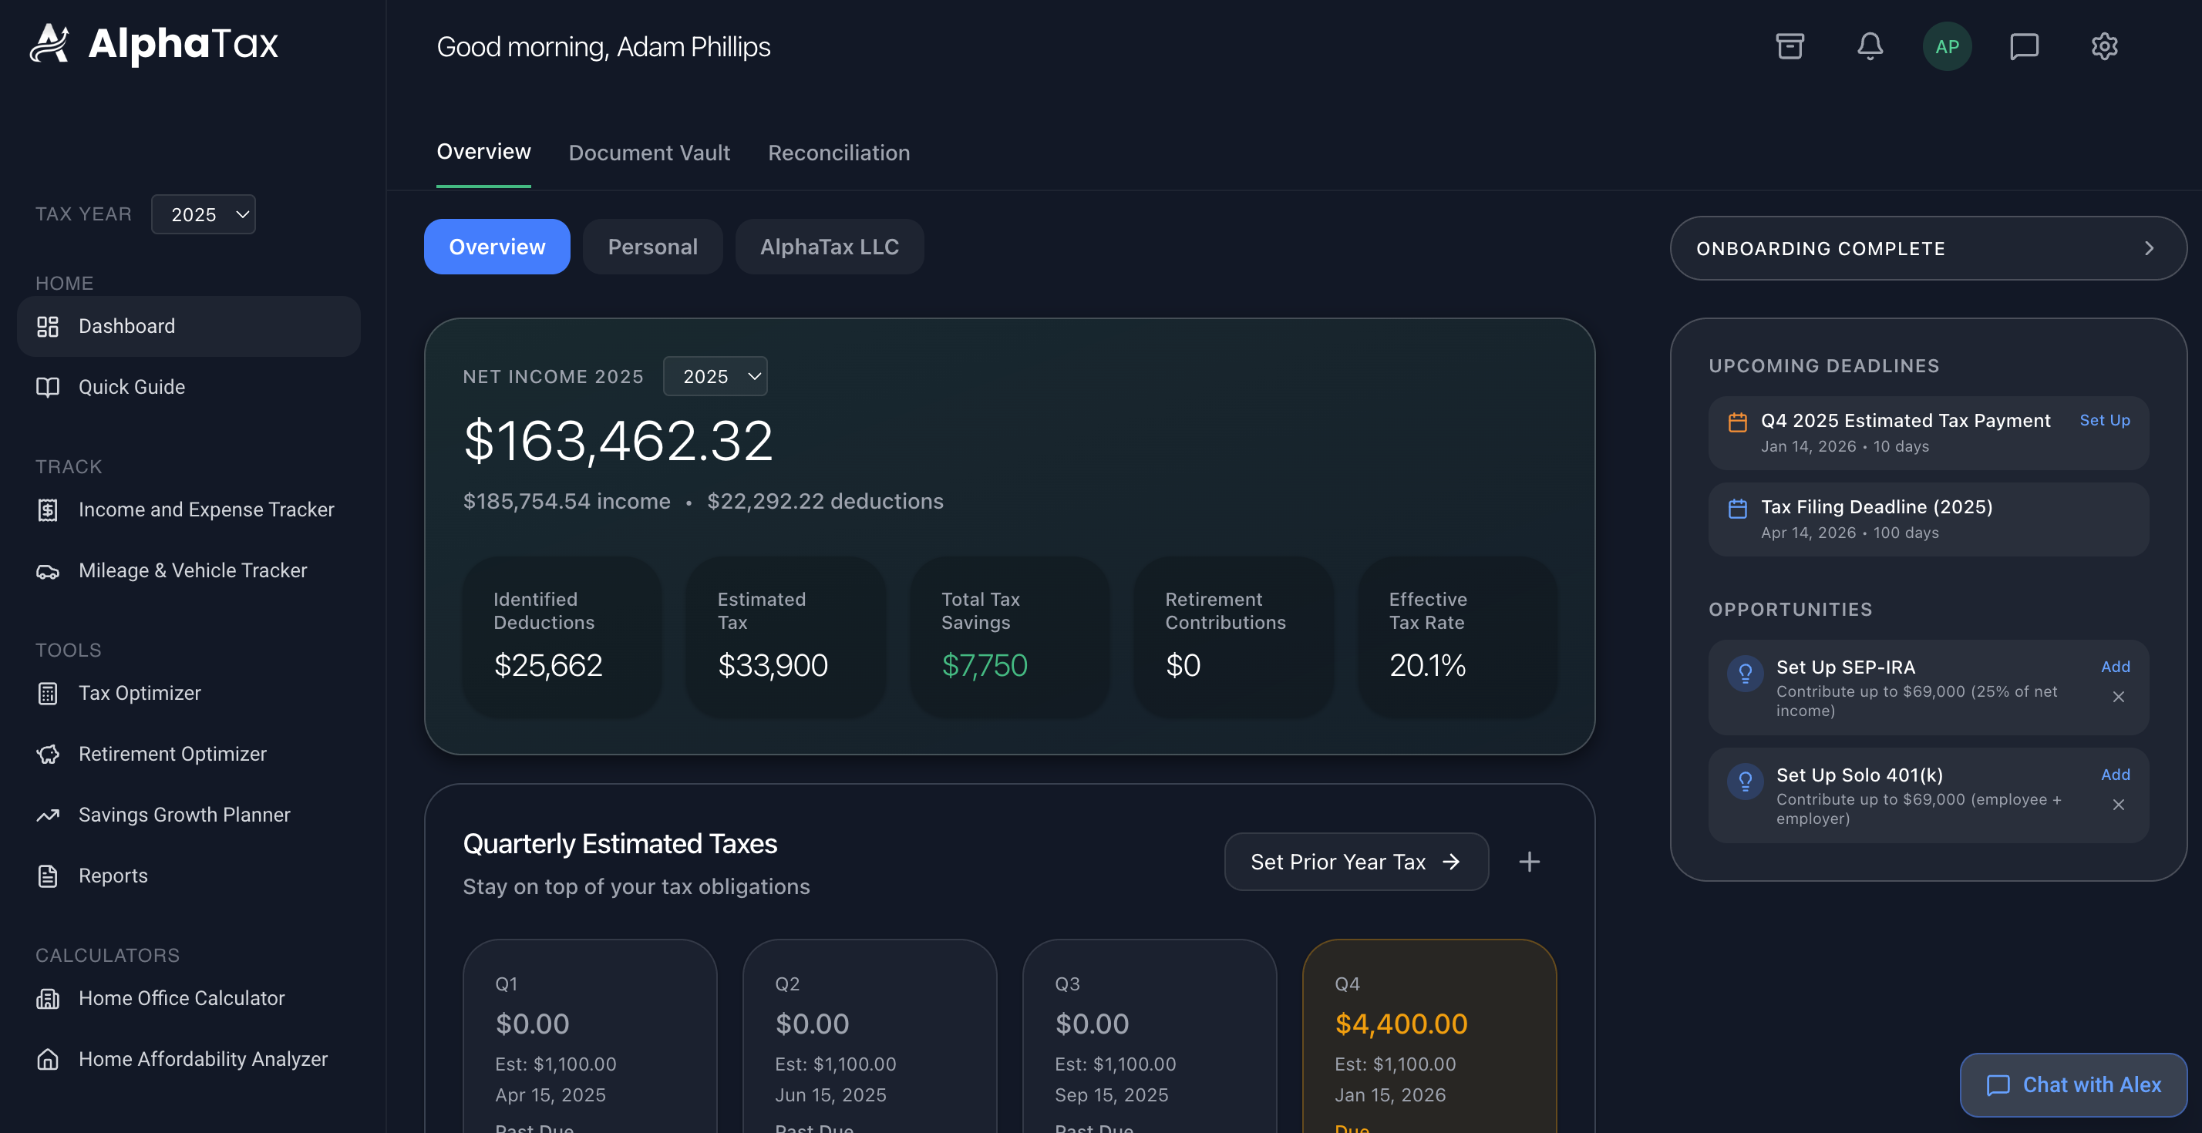2202x1133 pixels.
Task: Open the Retirement Optimizer tool
Action: 172,754
